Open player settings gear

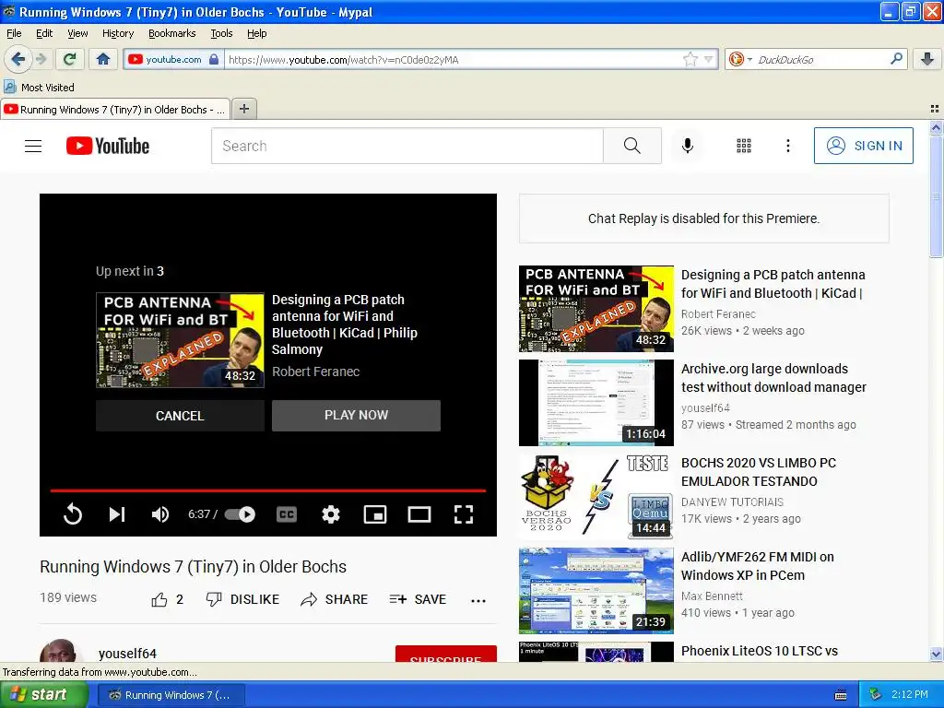pos(331,514)
